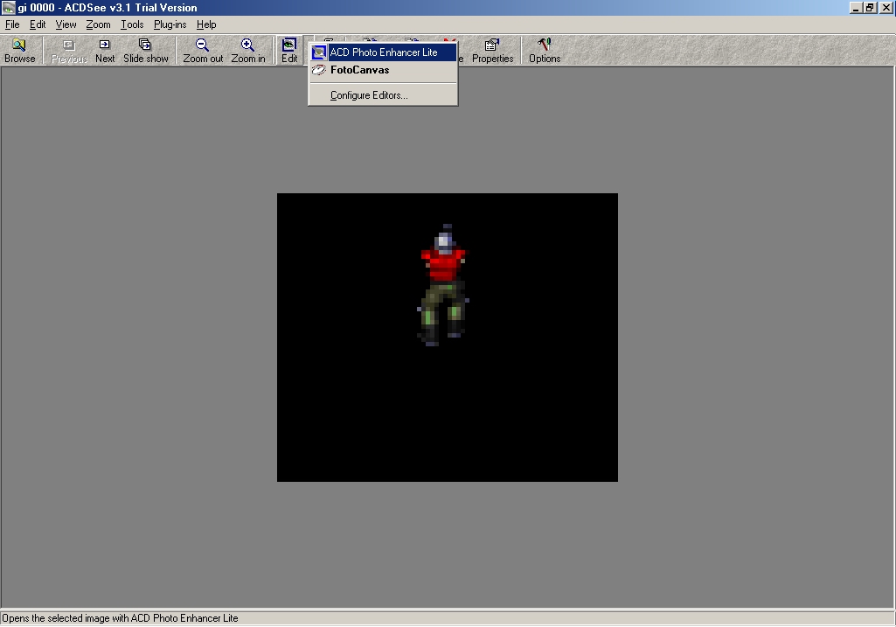Collapse the editor dropdown arrow beside Edit
The image size is (896, 627).
tap(305, 51)
